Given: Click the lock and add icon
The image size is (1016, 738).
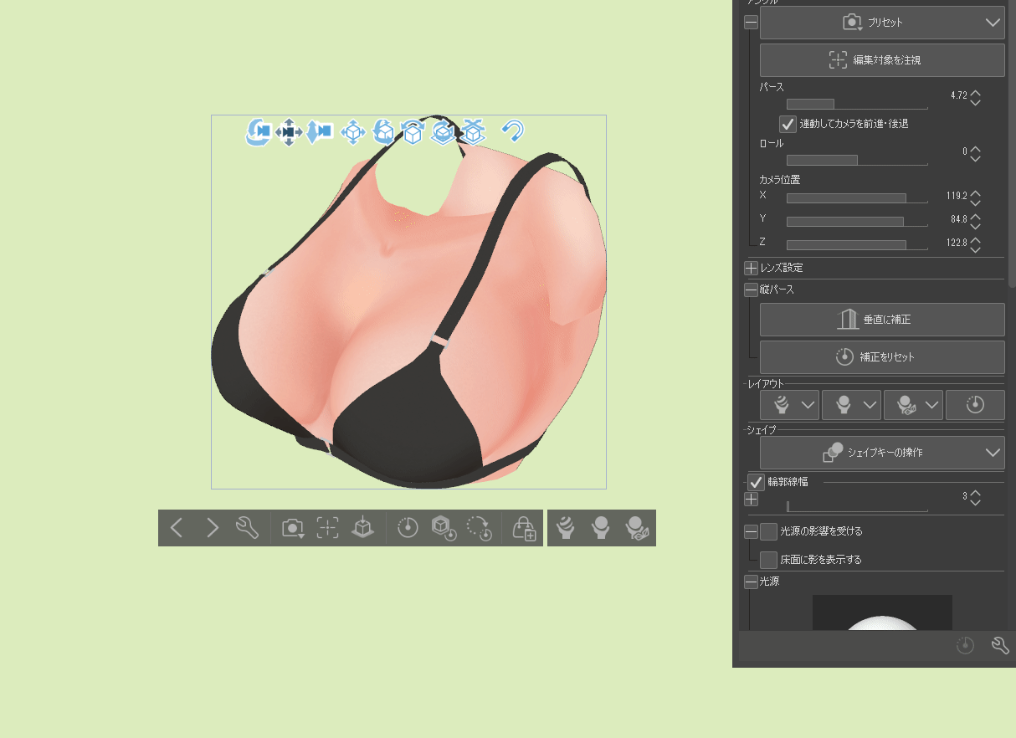Looking at the screenshot, I should click(524, 528).
